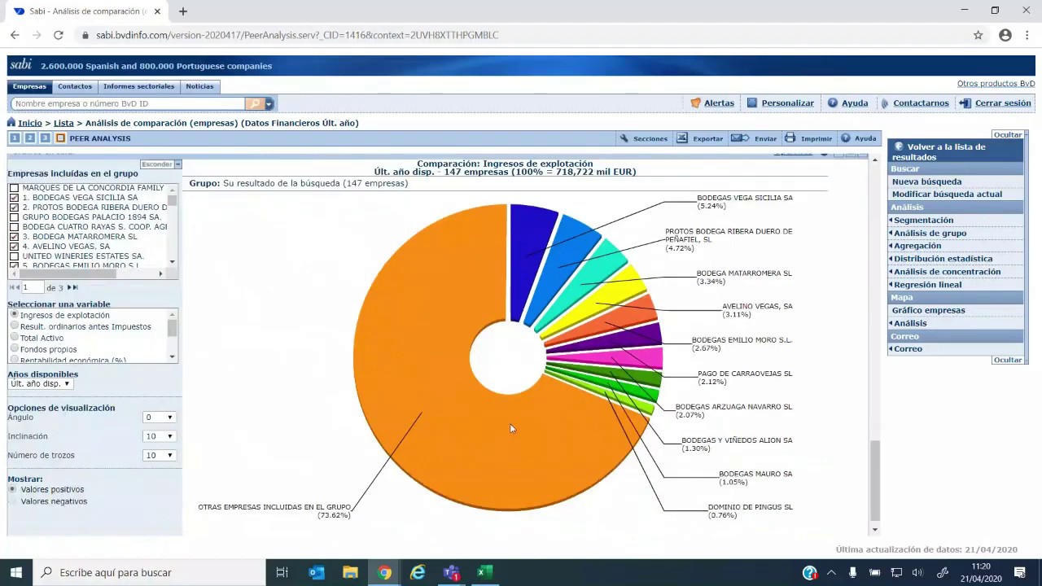Open File Explorer from the taskbar

(350, 572)
